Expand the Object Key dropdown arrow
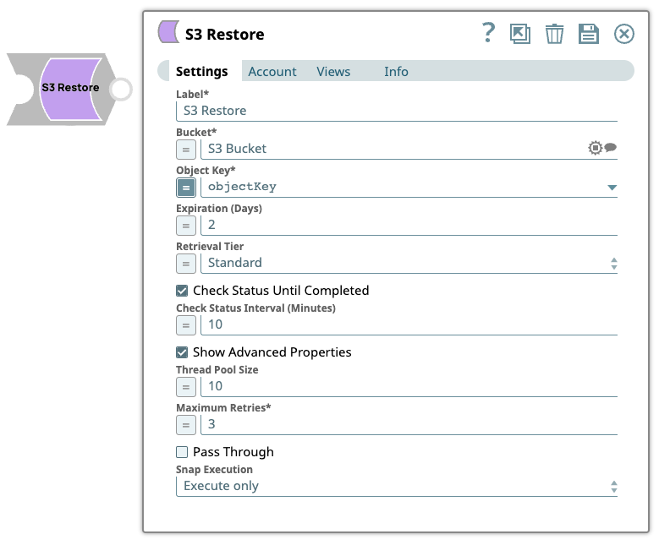The width and height of the screenshot is (659, 545). point(612,188)
